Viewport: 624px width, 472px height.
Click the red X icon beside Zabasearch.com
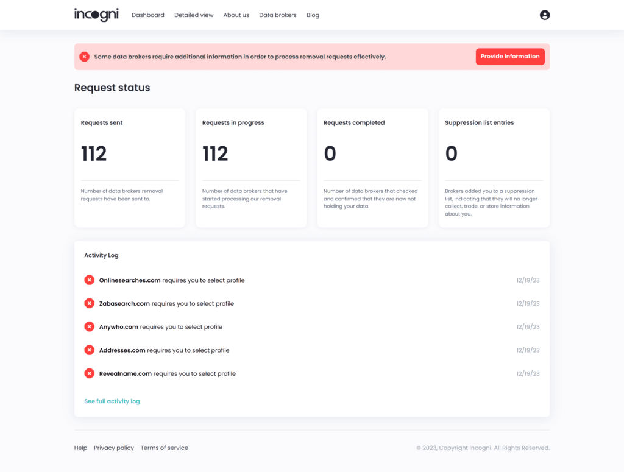click(90, 303)
